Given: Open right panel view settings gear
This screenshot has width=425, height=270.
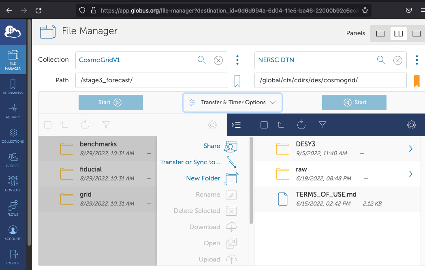Looking at the screenshot, I should 412,125.
